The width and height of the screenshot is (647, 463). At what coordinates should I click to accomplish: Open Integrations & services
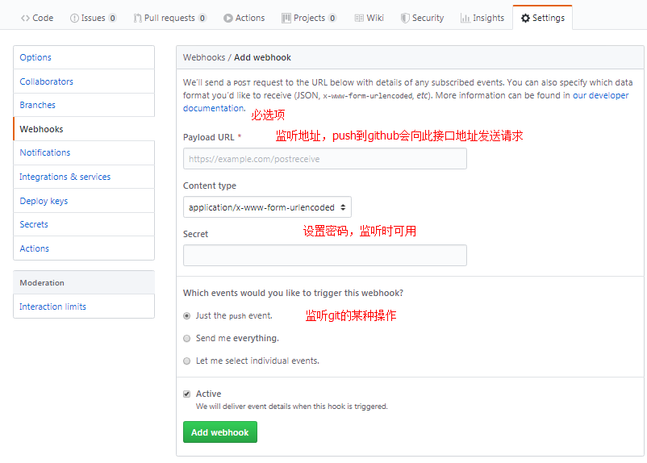point(84,177)
